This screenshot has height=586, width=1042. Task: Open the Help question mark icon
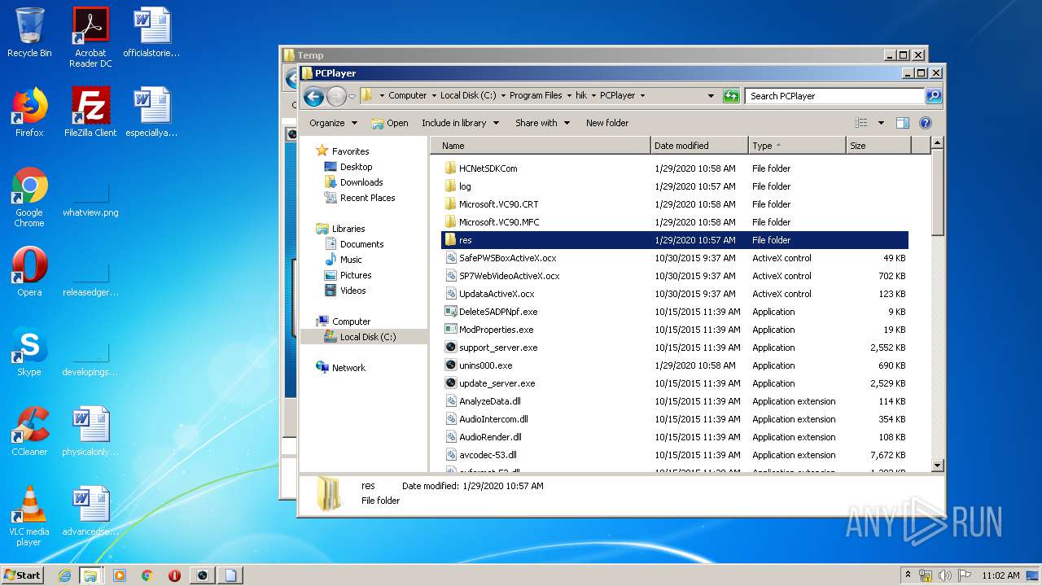click(925, 123)
